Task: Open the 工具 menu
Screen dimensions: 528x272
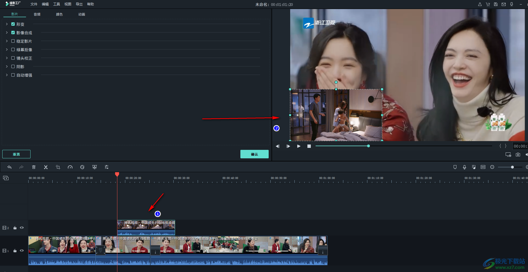Action: click(57, 4)
